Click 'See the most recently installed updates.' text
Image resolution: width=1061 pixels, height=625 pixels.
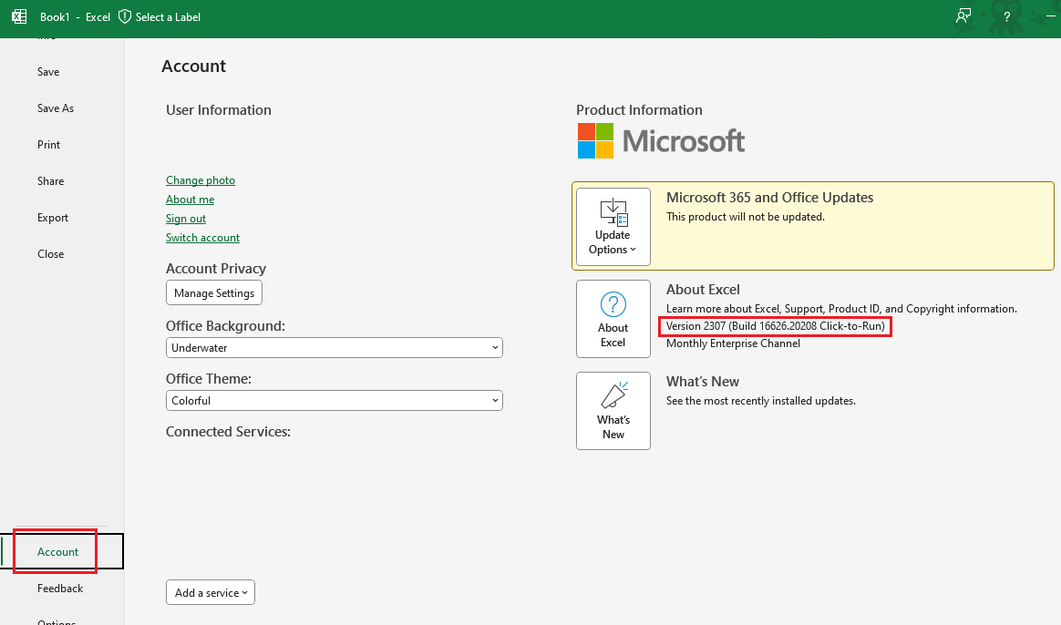click(x=760, y=401)
